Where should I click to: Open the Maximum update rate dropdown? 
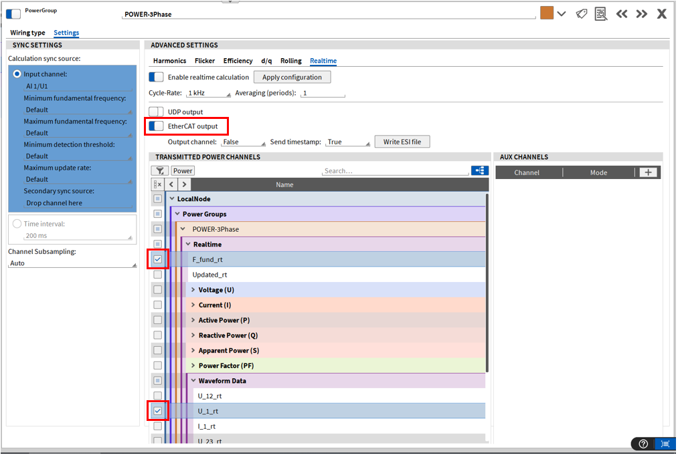click(x=78, y=179)
